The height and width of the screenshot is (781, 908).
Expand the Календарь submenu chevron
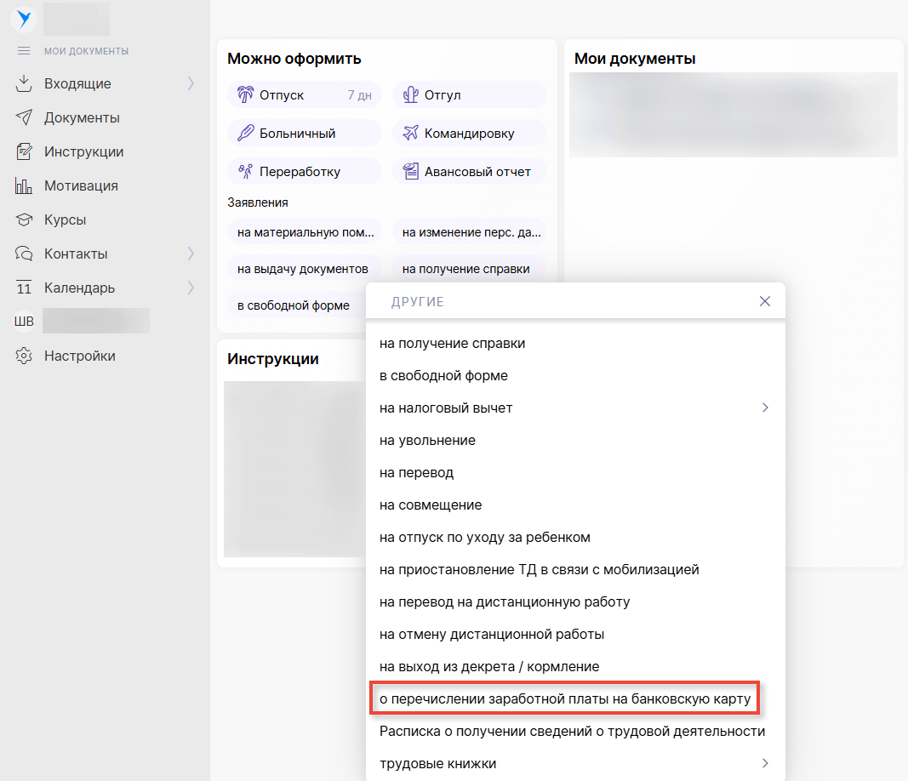(x=191, y=288)
